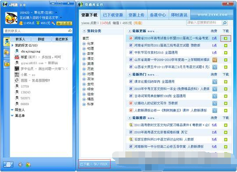Screen dimensions: 237x172
Task: Click the 查找联系人 contact search field
Action: [x=38, y=31]
